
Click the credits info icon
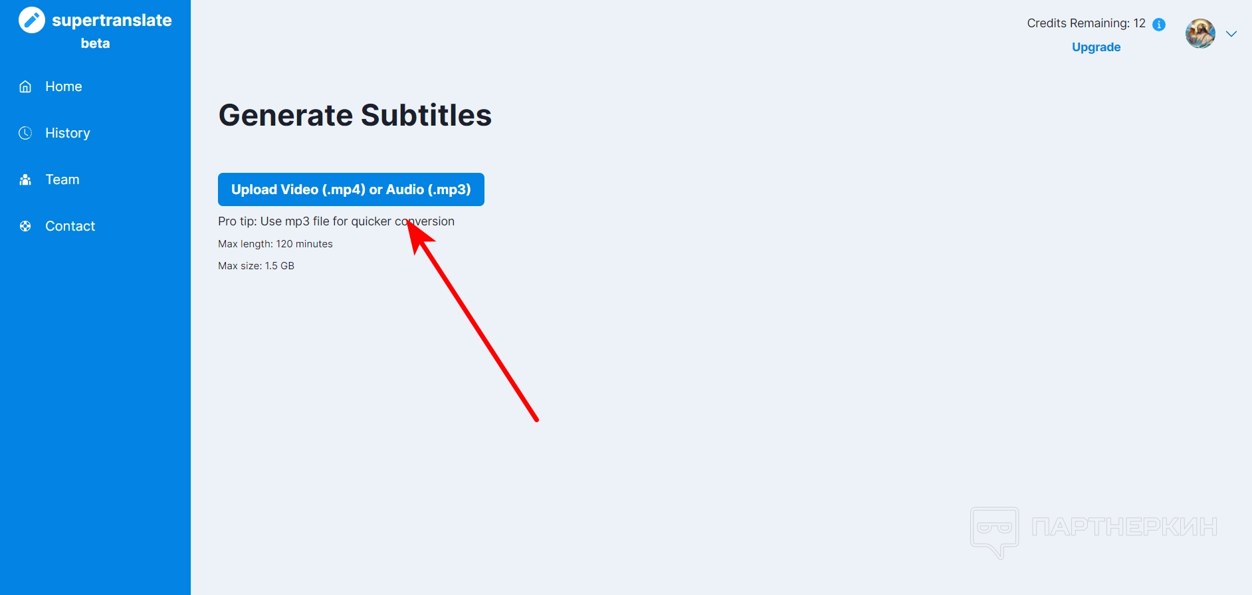pos(1159,25)
